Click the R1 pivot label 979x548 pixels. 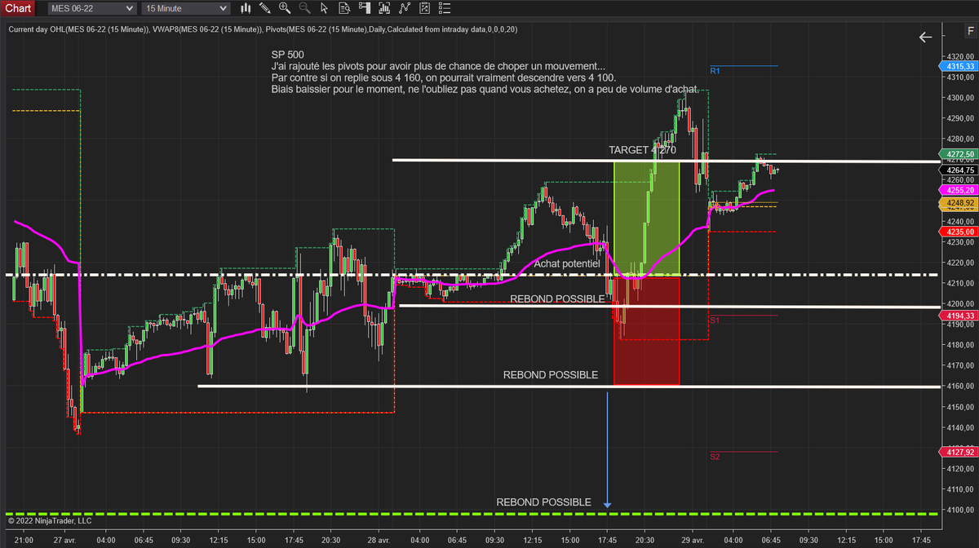(715, 72)
